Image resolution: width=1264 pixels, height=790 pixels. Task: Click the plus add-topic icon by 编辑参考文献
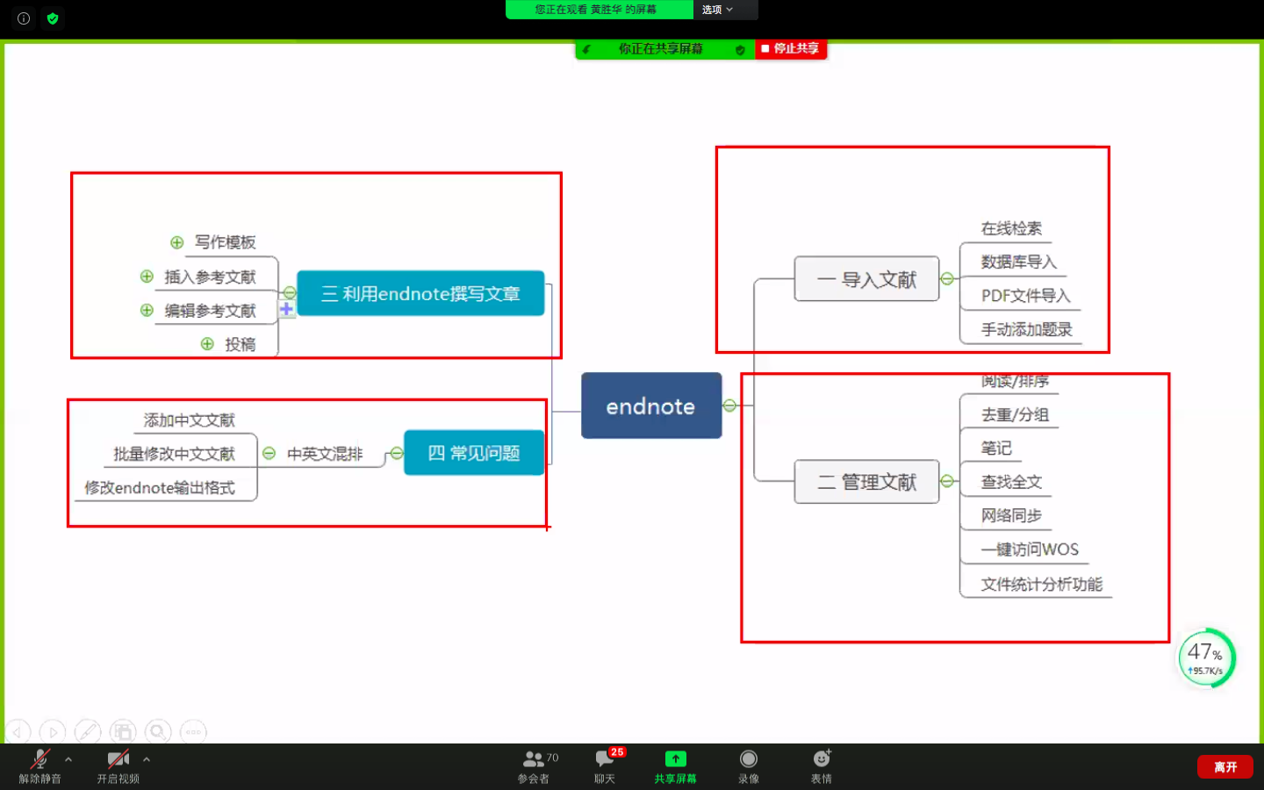click(x=286, y=309)
